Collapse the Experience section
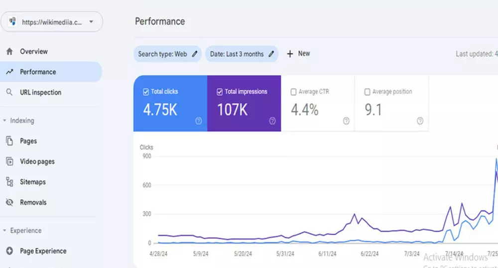The image size is (498, 268). [x=5, y=231]
